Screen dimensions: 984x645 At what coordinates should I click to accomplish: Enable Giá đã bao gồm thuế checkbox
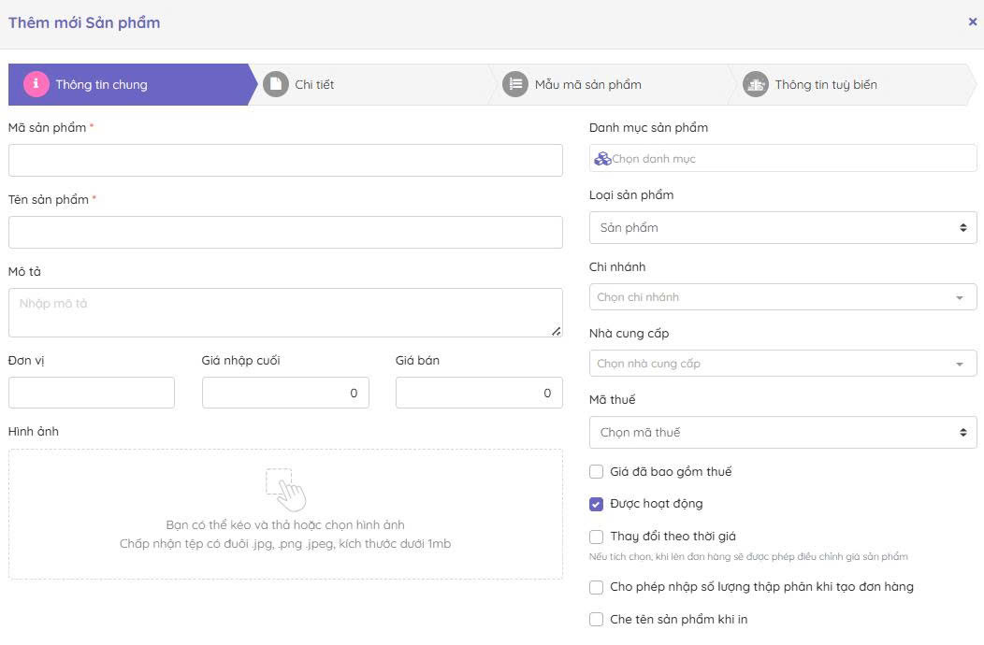click(x=596, y=472)
